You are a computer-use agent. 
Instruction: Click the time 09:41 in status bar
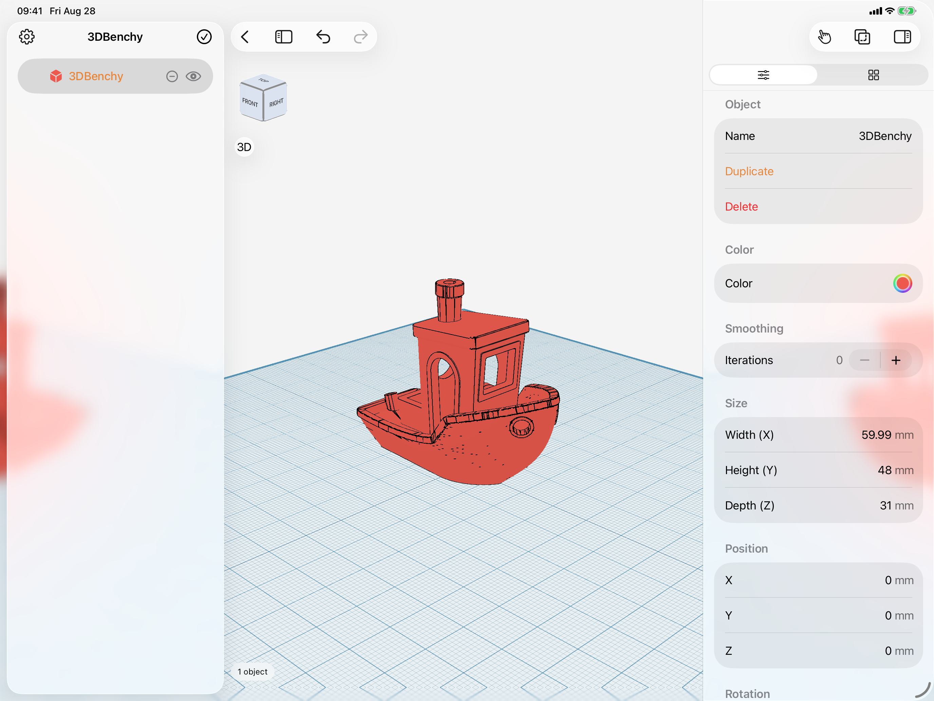point(30,11)
